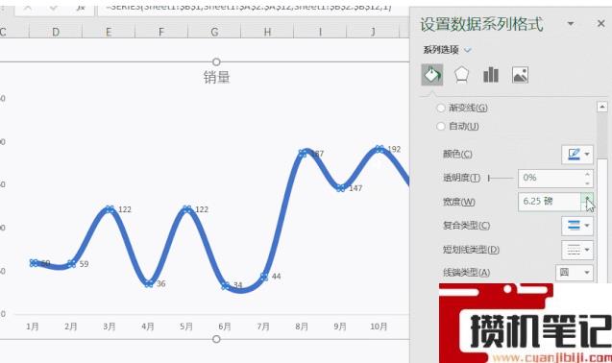Open the 线端类型(A) dropdown showing 圆
The height and width of the screenshot is (363, 612).
[575, 273]
